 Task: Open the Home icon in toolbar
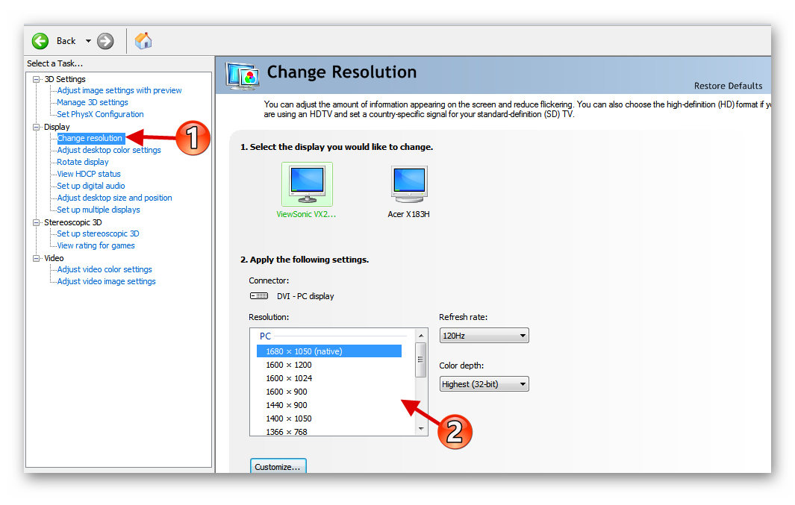[143, 41]
